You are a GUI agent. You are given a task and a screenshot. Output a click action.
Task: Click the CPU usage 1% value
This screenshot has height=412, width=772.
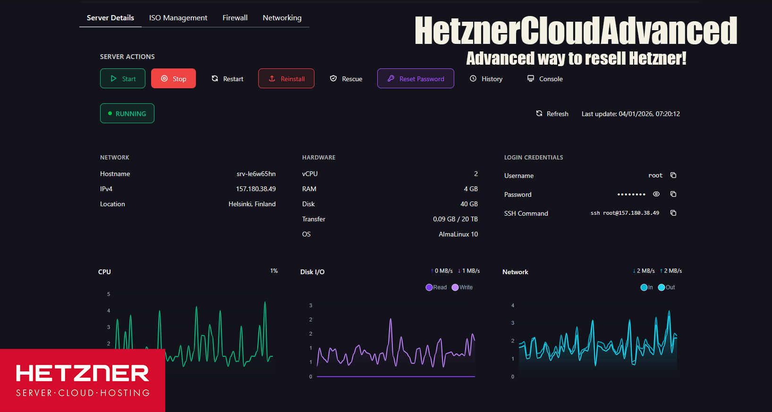pos(274,271)
